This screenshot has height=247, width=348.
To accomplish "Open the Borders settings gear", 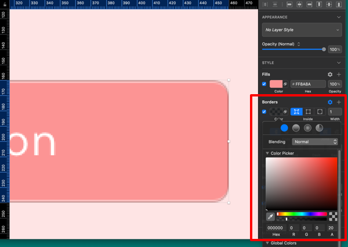I will click(x=330, y=102).
